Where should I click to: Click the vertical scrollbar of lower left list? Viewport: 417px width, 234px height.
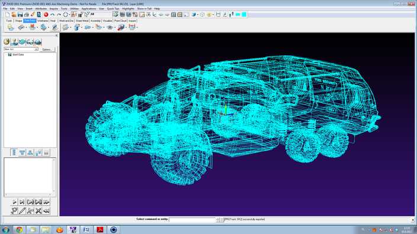(54, 176)
